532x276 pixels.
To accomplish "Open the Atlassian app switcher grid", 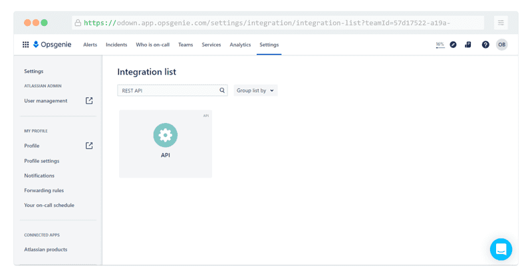I will coord(25,45).
